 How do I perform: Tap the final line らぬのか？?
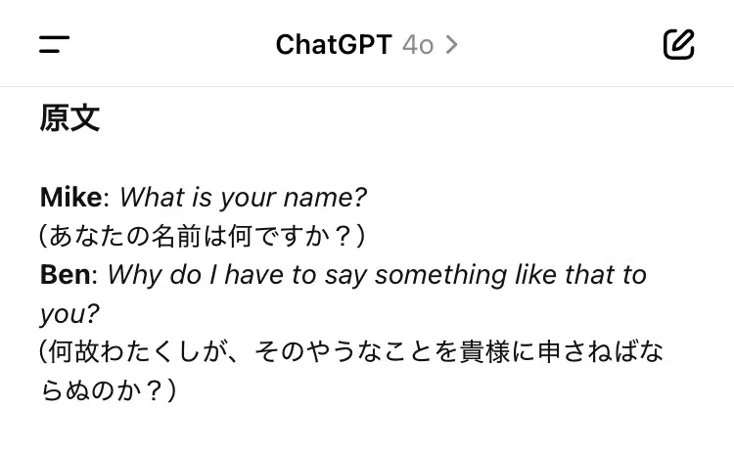point(108,389)
